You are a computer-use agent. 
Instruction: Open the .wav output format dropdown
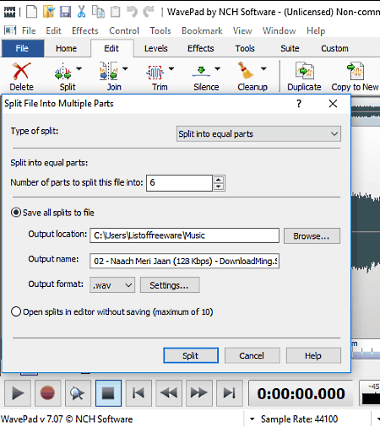click(x=112, y=285)
